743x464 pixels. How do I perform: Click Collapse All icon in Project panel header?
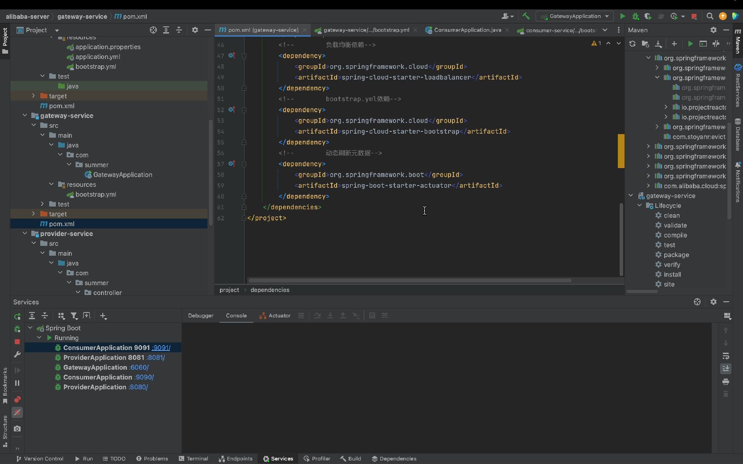179,30
